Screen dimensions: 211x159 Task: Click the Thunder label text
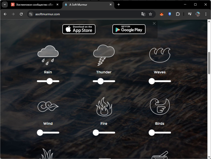[104, 72]
